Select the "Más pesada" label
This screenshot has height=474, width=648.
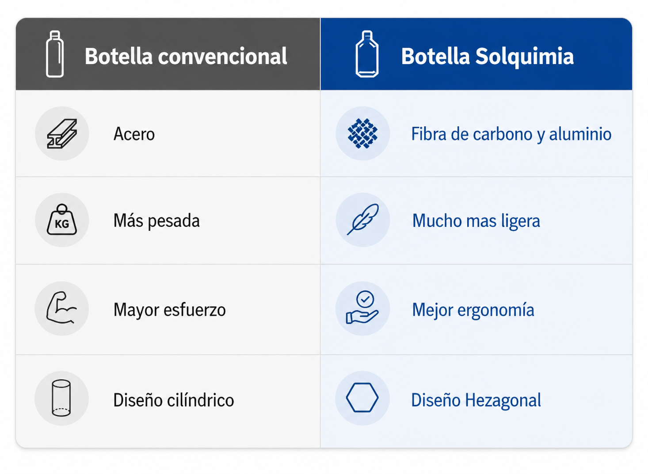point(156,220)
